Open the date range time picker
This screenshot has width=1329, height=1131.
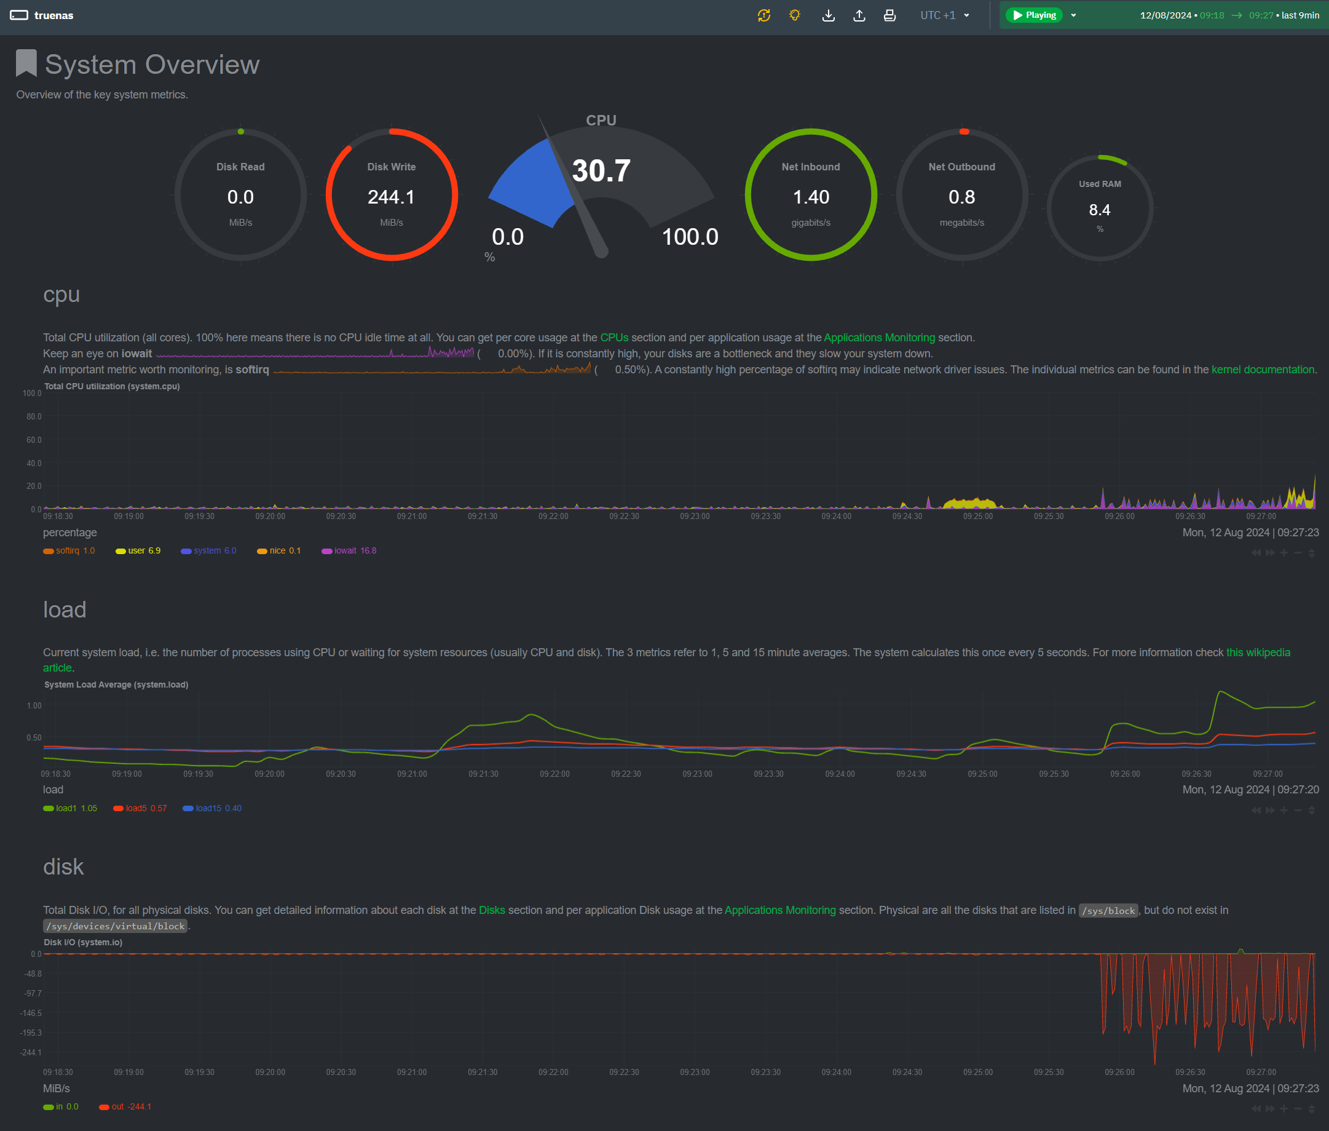(1228, 15)
